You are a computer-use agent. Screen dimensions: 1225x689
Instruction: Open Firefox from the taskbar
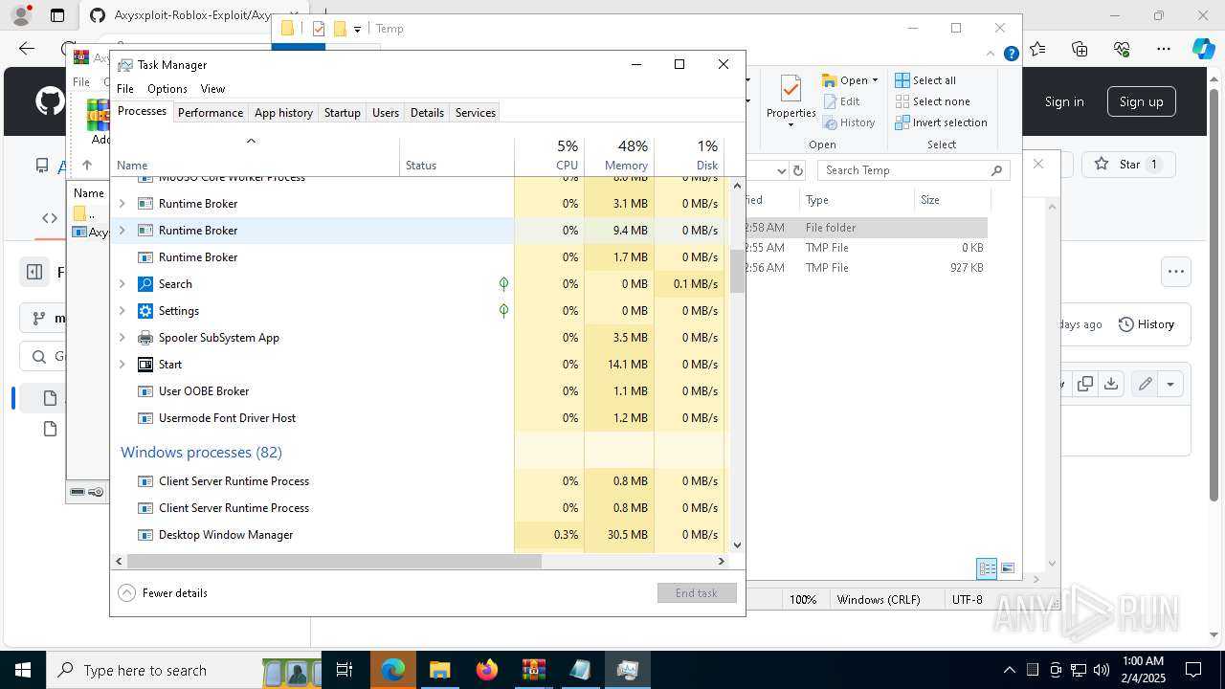tap(487, 670)
